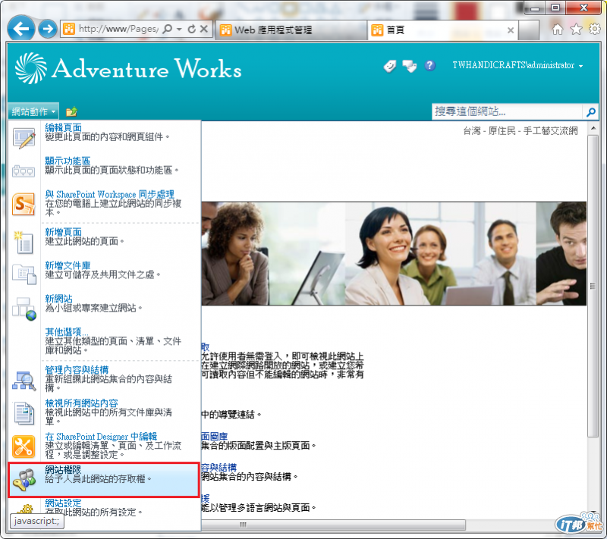Click the 顯示功能區 ribbon icon
This screenshot has width=607, height=539.
[x=24, y=171]
